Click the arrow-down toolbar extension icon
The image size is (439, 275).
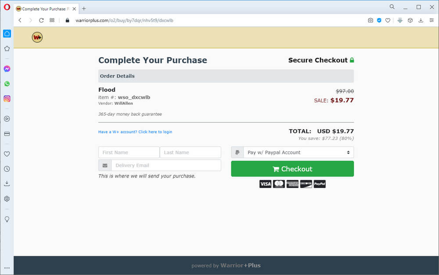400,20
